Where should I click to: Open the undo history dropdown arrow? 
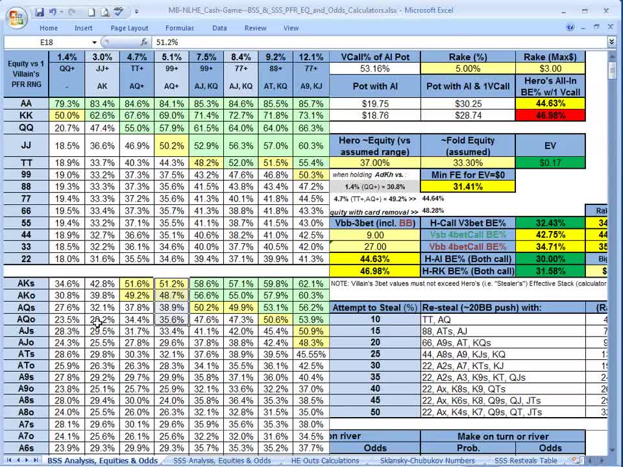61,12
